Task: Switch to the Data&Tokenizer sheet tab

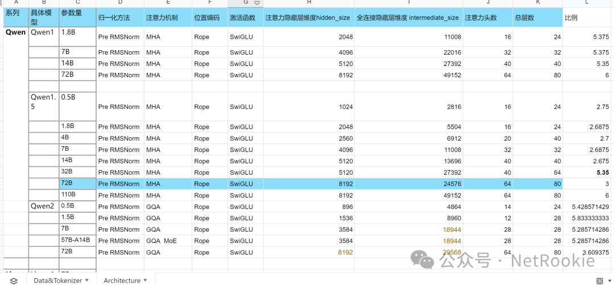Action: 58,280
